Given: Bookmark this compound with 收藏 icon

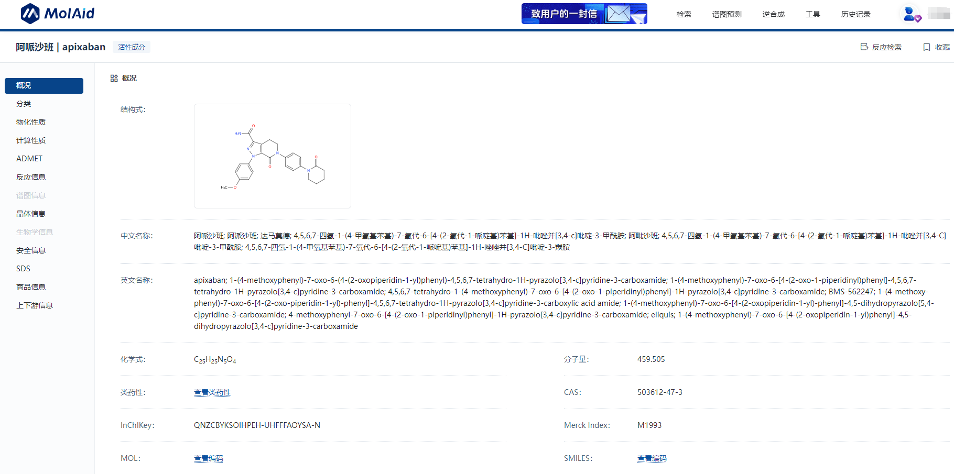Looking at the screenshot, I should coord(927,47).
